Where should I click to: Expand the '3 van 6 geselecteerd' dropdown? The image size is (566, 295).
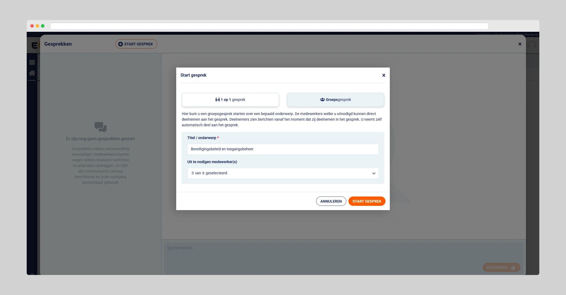coord(283,173)
